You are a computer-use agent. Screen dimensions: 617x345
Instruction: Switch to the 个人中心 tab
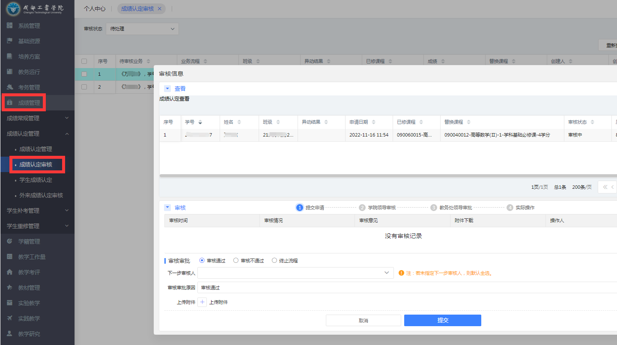[95, 9]
